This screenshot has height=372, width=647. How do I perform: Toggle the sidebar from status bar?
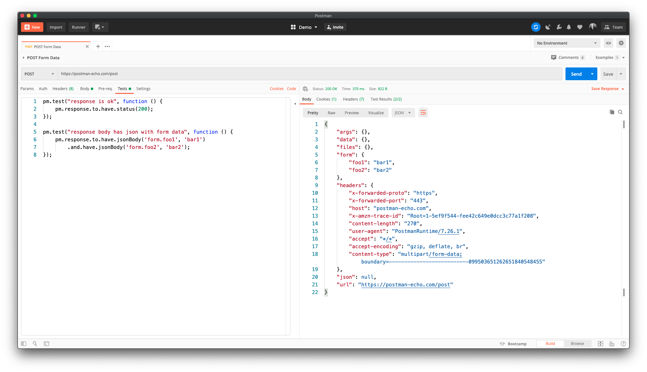(24, 344)
